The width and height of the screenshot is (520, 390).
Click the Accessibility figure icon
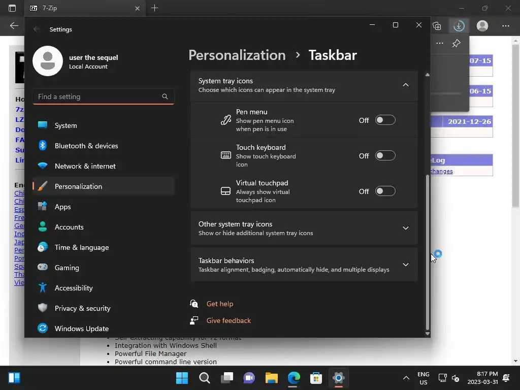pyautogui.click(x=43, y=287)
